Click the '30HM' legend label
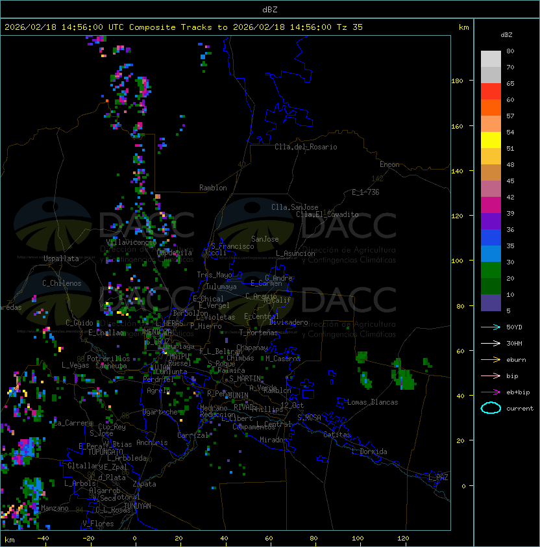Image resolution: width=540 pixels, height=547 pixels. tap(514, 343)
